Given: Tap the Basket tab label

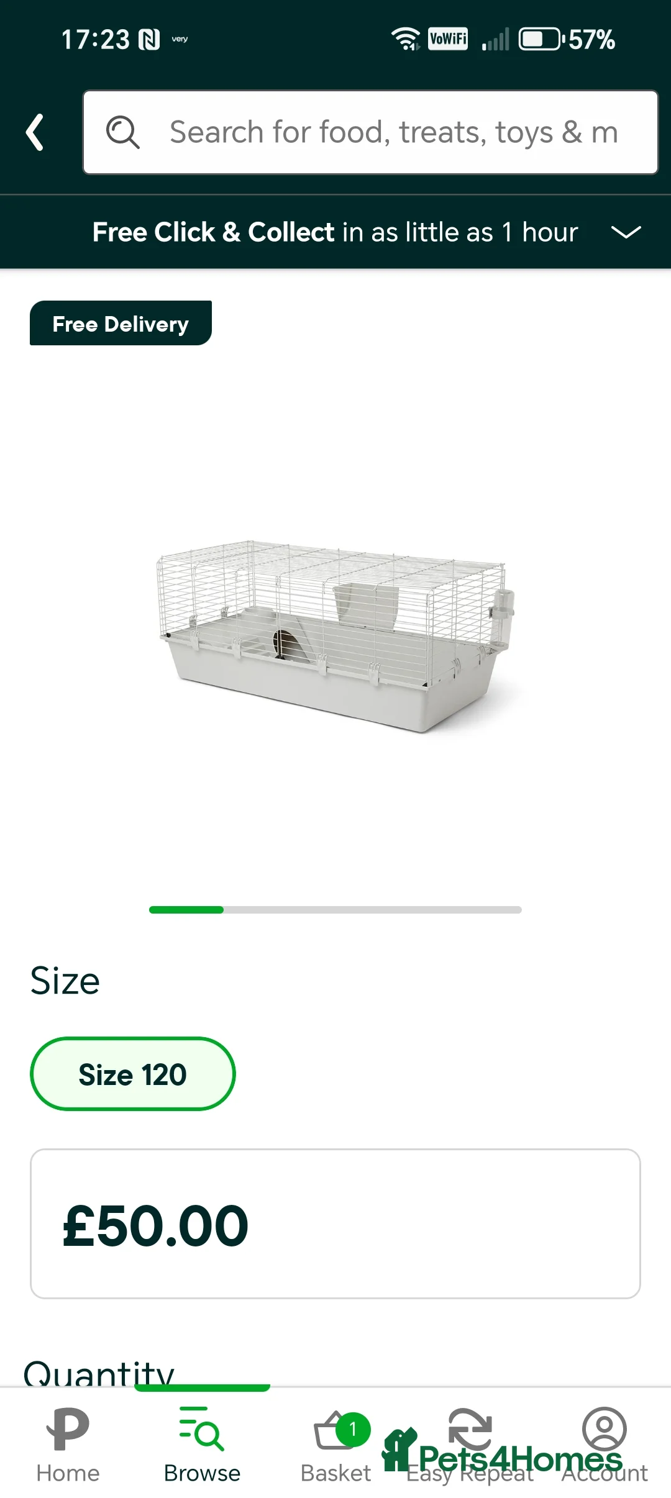Looking at the screenshot, I should coord(335,1473).
